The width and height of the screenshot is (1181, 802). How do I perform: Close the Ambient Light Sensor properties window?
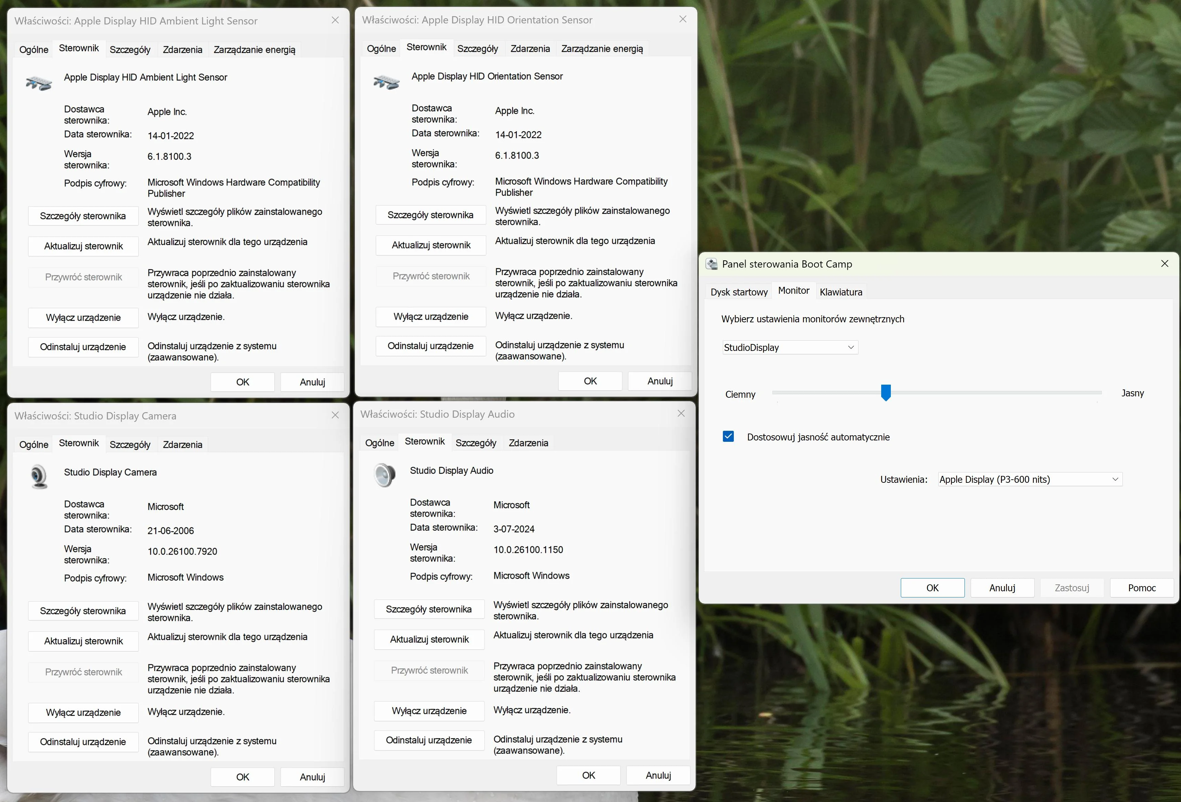pos(335,20)
